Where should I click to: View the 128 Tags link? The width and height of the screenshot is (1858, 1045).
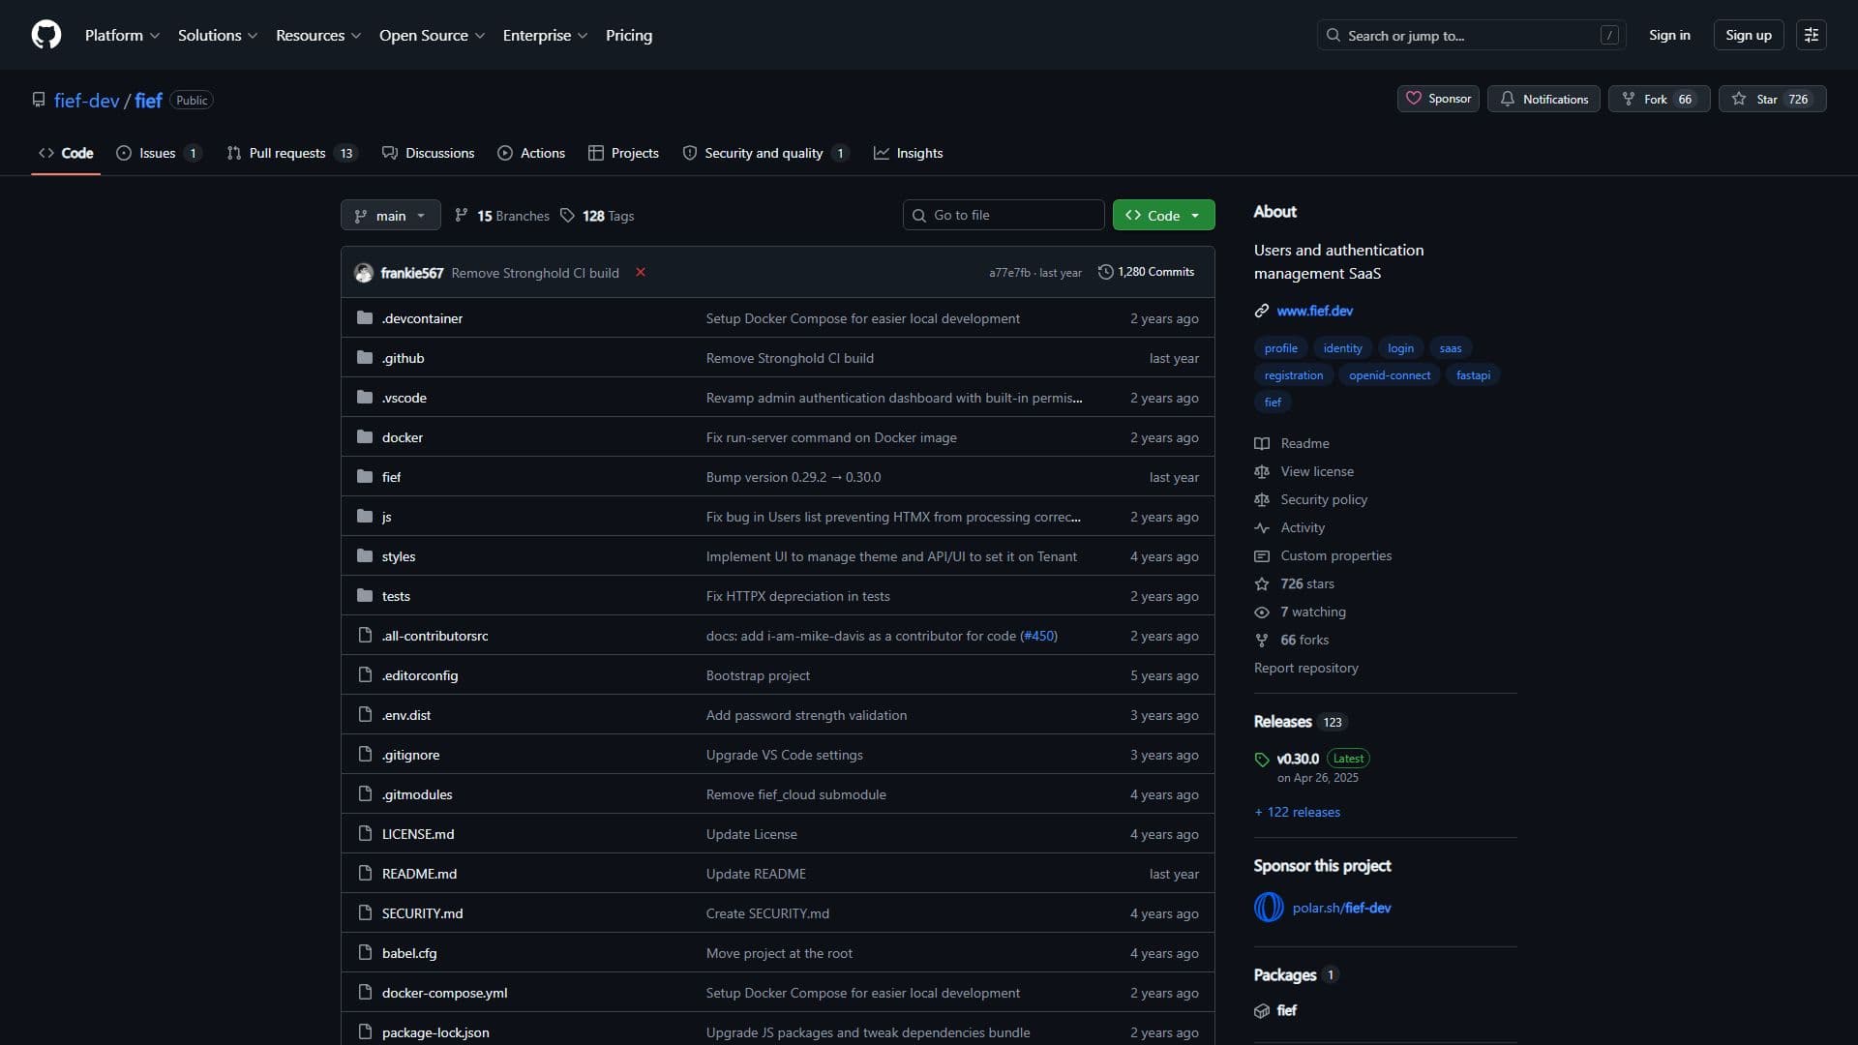pos(597,216)
